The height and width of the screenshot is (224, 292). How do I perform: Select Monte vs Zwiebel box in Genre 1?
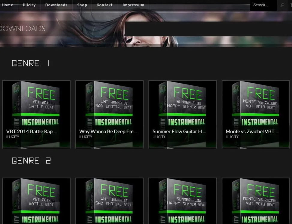[x=256, y=114]
